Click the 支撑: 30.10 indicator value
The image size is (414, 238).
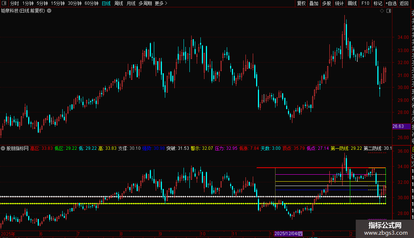[129, 148]
